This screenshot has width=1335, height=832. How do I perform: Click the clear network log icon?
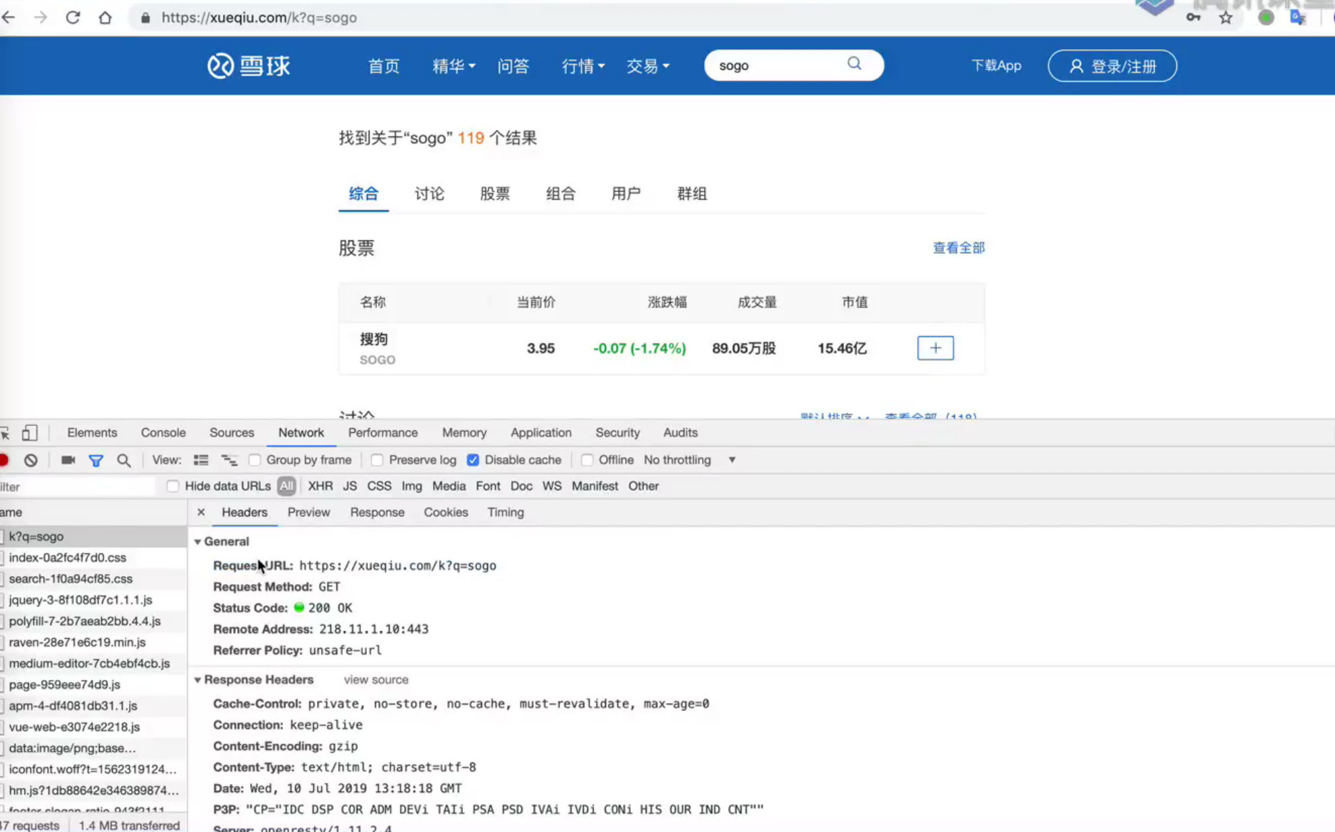pyautogui.click(x=30, y=460)
